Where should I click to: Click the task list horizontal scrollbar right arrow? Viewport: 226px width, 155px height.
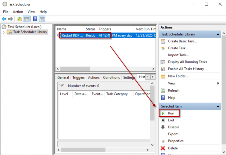(154, 69)
